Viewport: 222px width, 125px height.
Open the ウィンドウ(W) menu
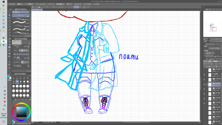point(87,4)
